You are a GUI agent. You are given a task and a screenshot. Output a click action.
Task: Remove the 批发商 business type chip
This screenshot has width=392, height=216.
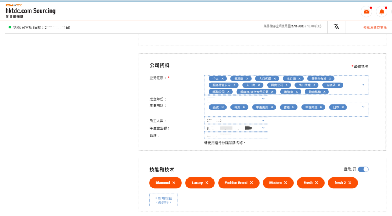247,78
